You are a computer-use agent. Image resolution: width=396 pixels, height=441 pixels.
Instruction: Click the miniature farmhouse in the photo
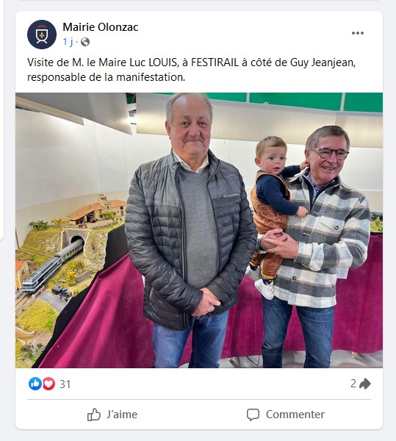(x=97, y=210)
